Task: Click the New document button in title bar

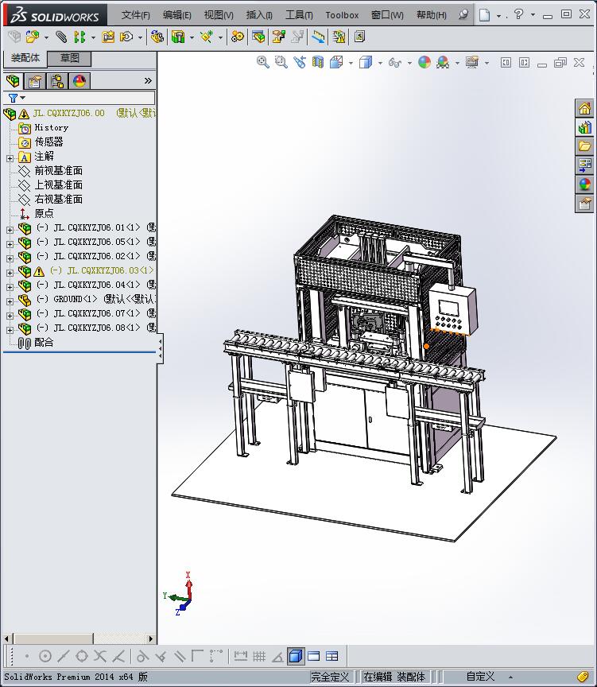Action: coord(484,15)
